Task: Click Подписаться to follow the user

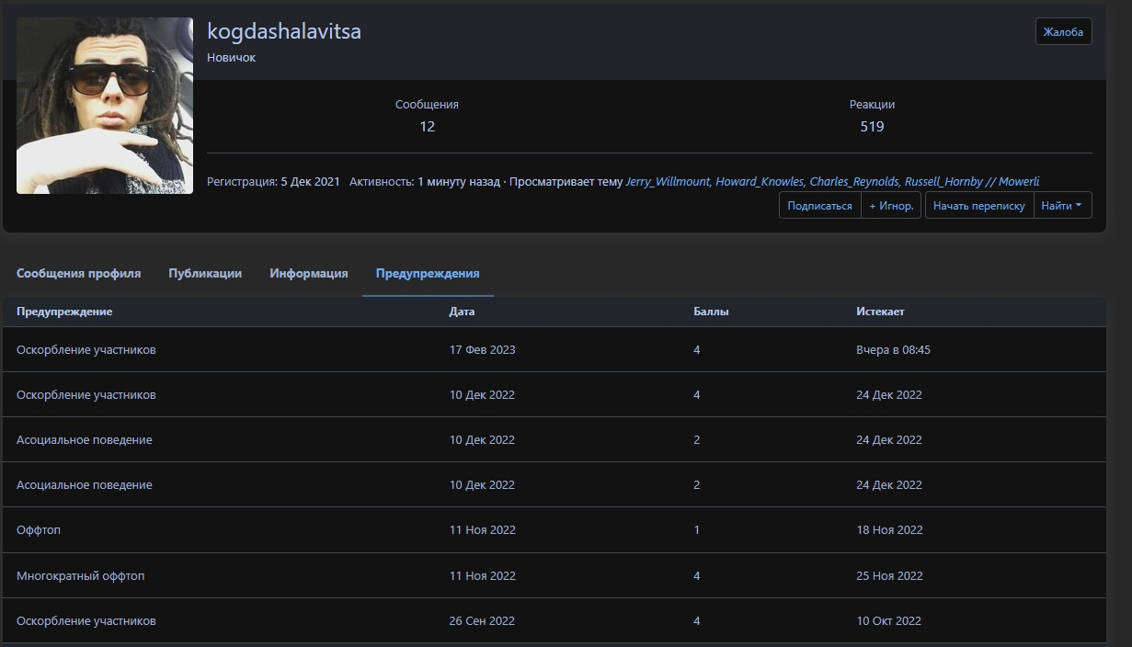Action: click(x=819, y=206)
